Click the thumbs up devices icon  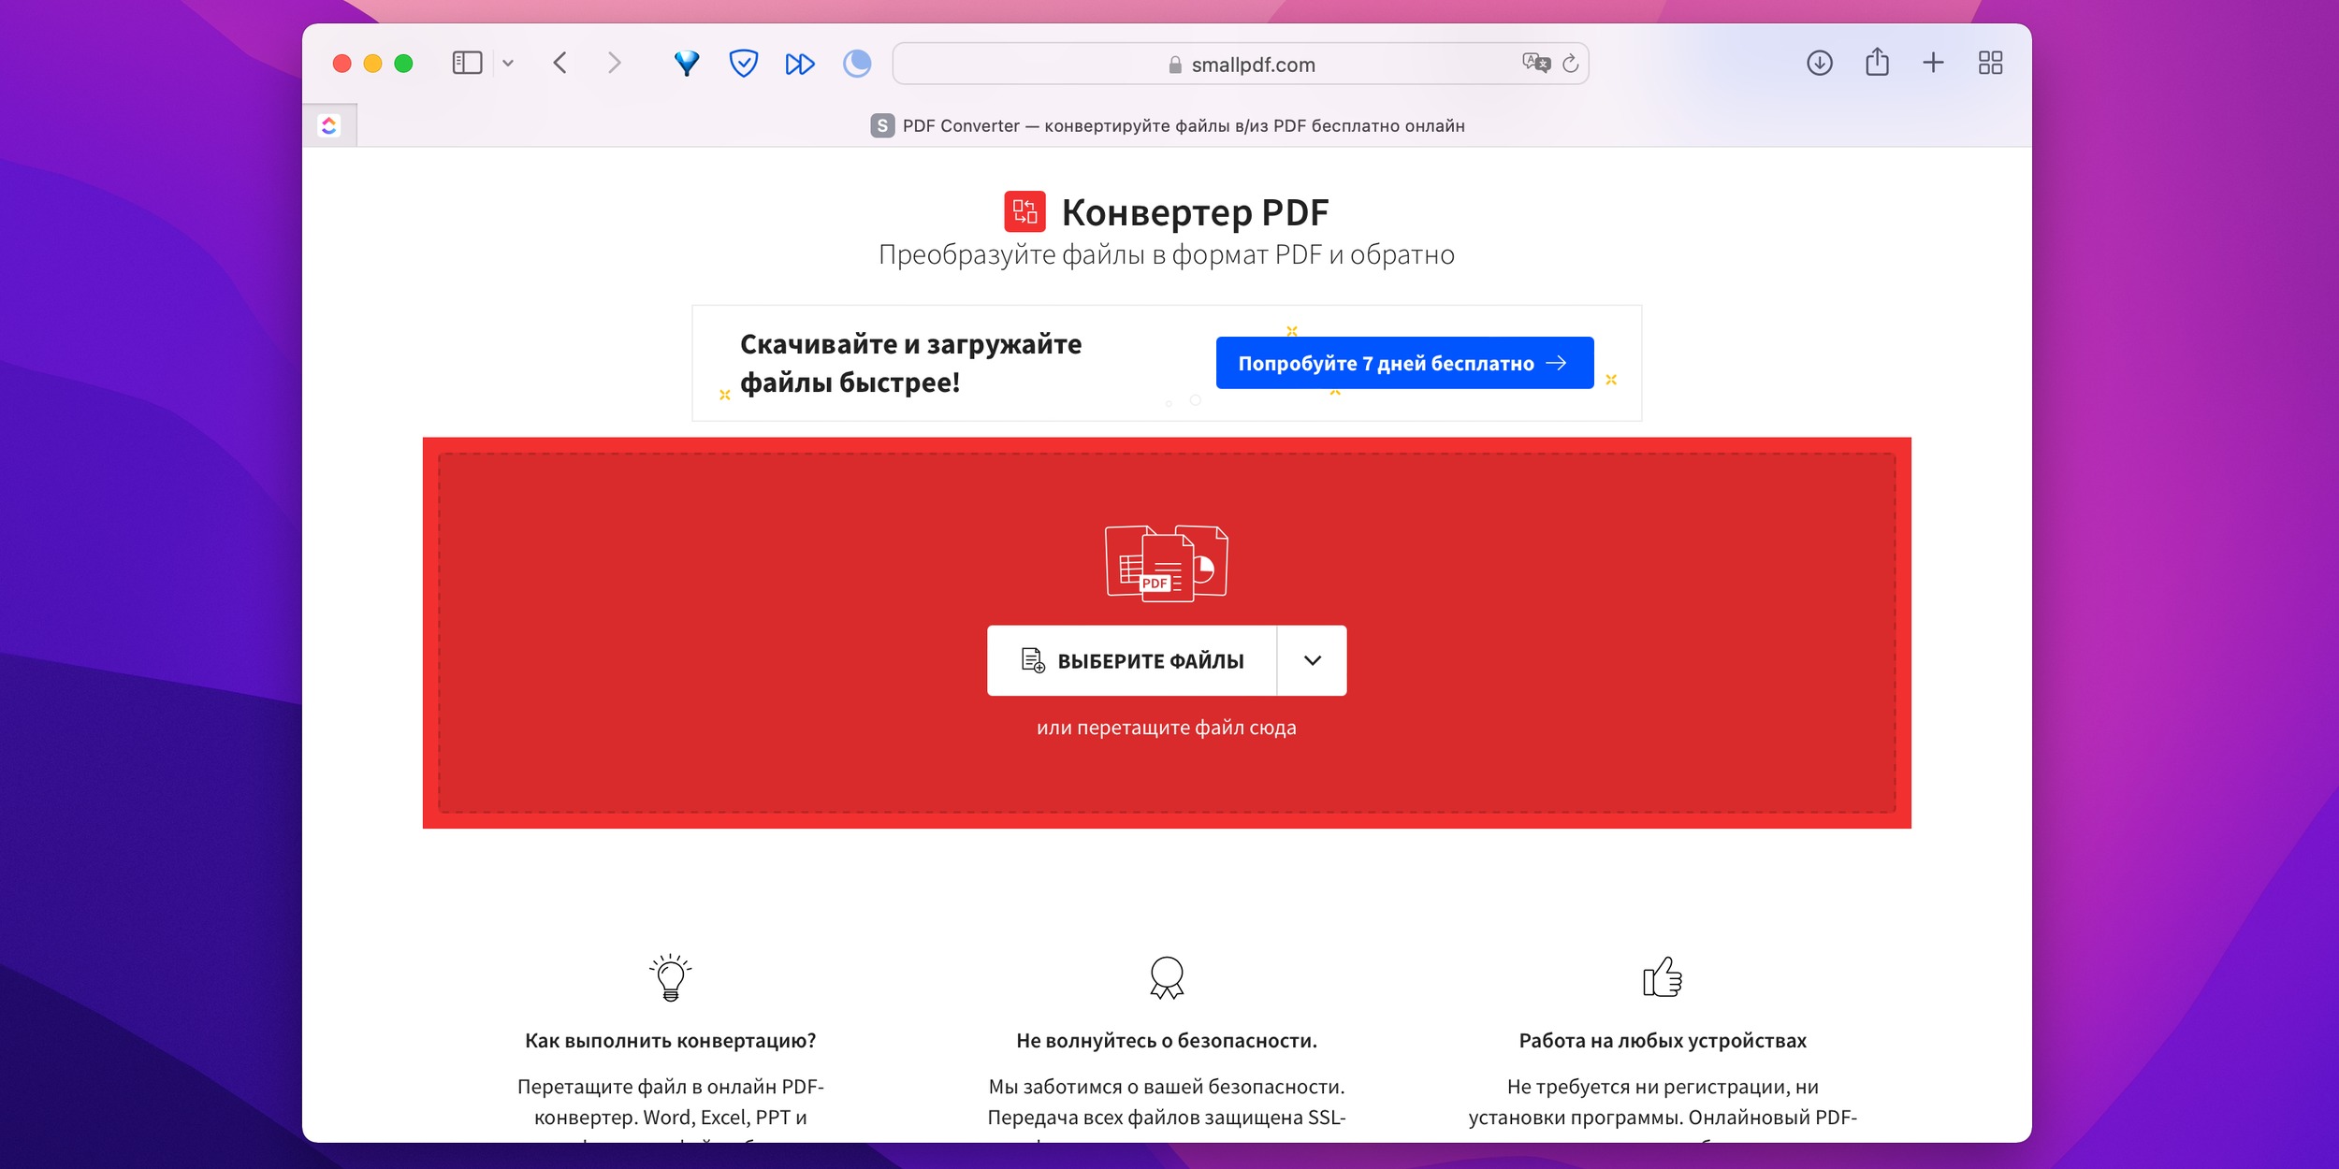(x=1659, y=976)
